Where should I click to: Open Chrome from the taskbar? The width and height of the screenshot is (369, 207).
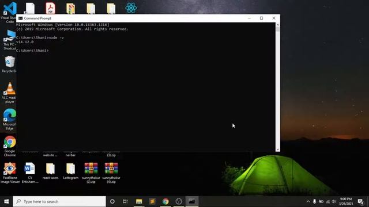pyautogui.click(x=165, y=201)
